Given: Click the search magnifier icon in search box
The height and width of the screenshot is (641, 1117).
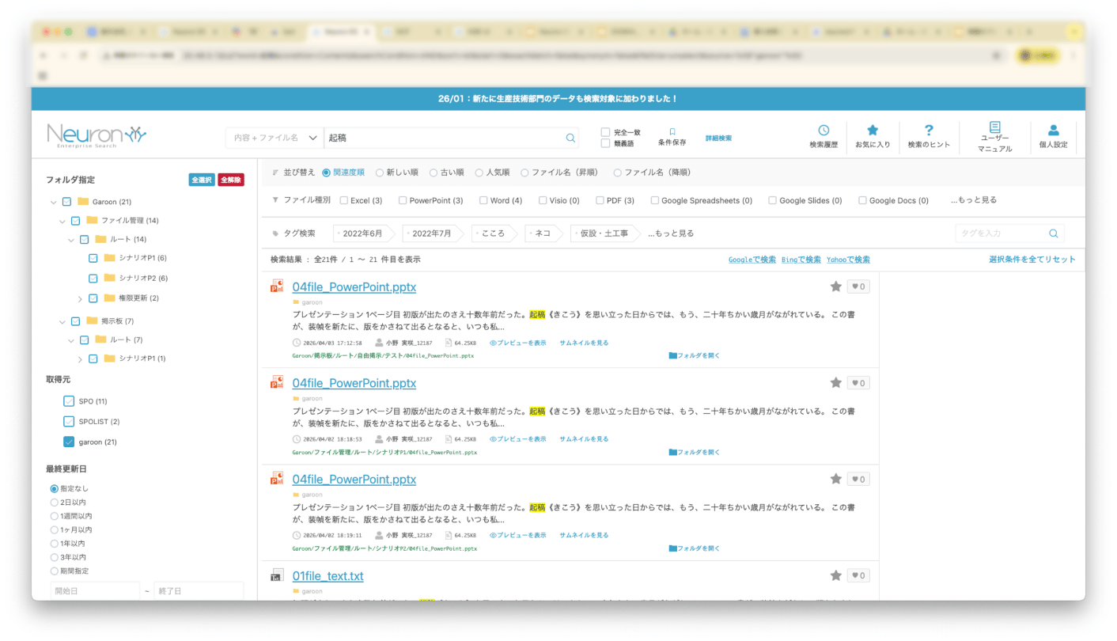Looking at the screenshot, I should [570, 138].
